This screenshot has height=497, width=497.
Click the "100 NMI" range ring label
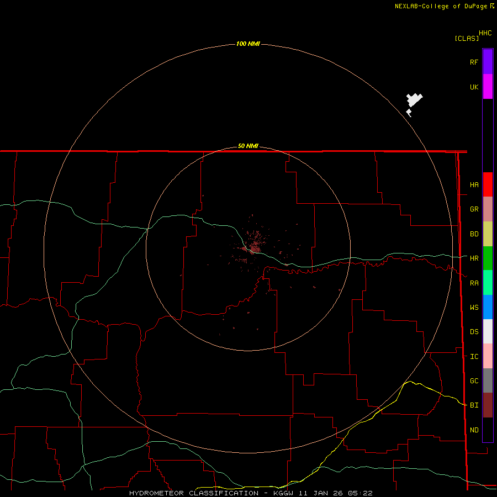[248, 44]
